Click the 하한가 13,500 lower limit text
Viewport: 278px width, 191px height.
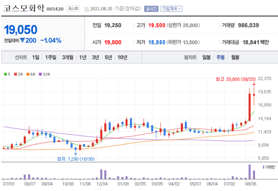click(183, 42)
